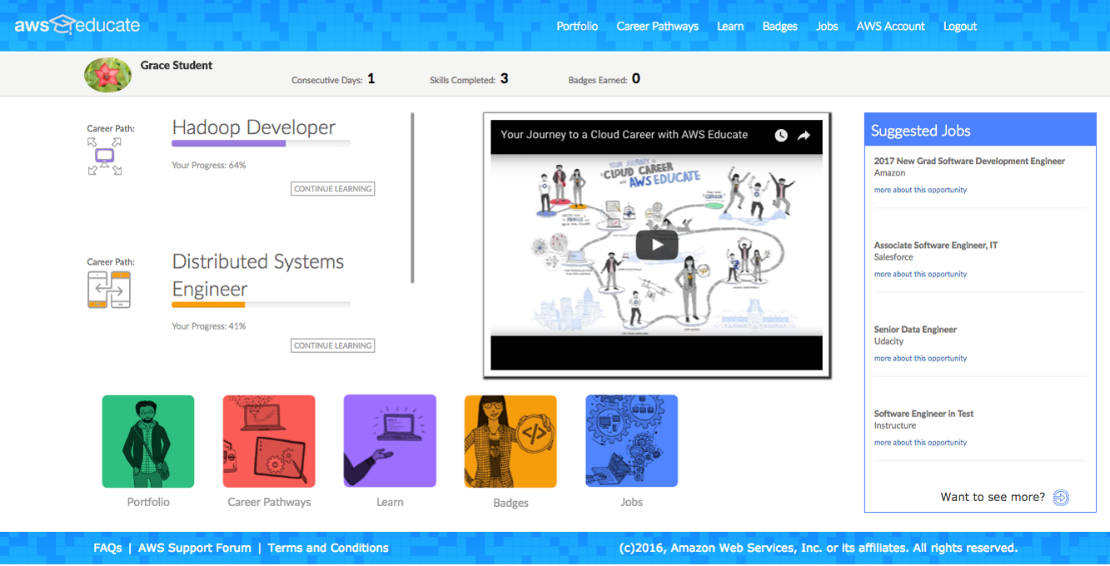The image size is (1110, 566).
Task: Open more about the Instructure opportunity
Action: coord(920,442)
